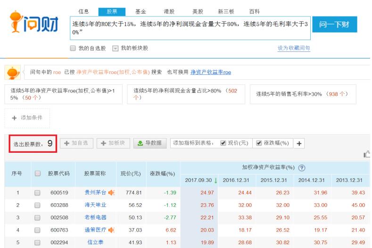Viewport: 372px width, 248px height.
Task: Click 2013.12.31 column header
Action: (350, 181)
